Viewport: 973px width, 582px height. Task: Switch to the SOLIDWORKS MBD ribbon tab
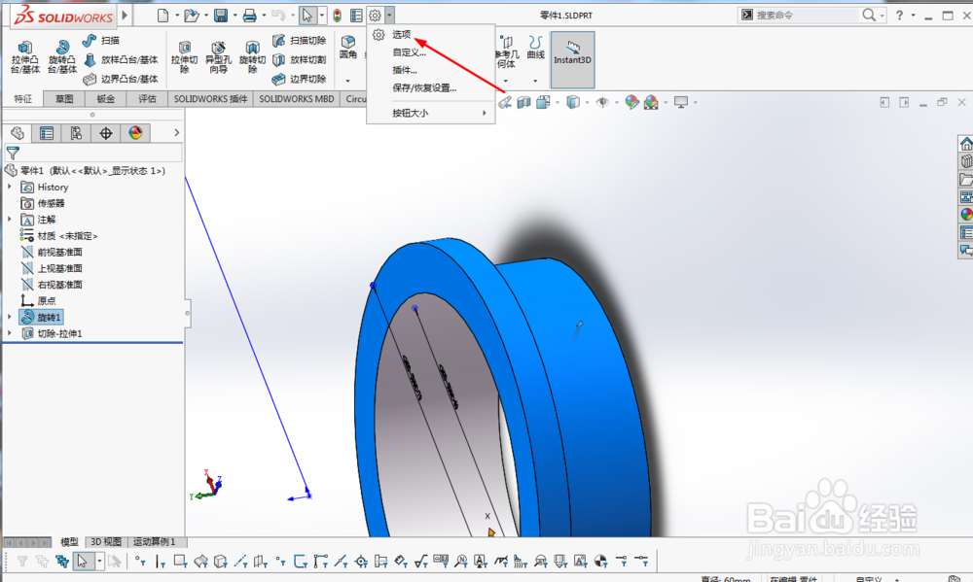[295, 98]
